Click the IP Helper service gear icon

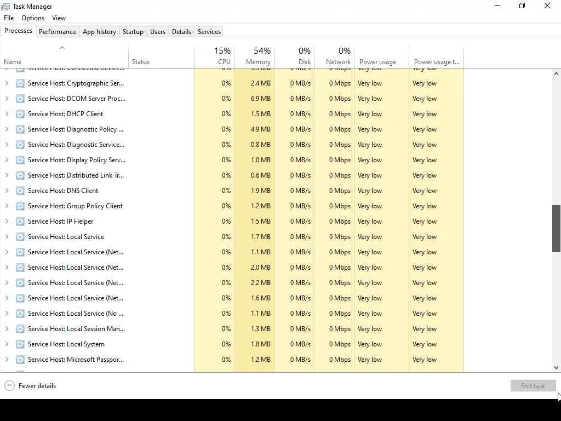click(x=20, y=221)
